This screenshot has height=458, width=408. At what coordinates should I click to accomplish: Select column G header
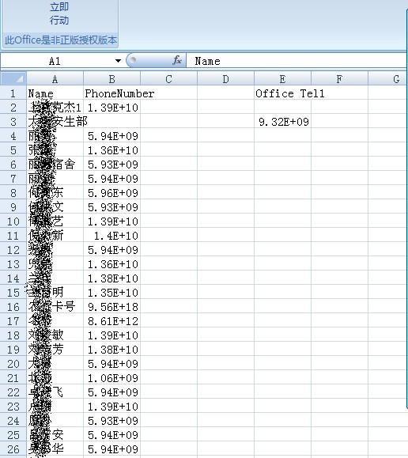[387, 79]
